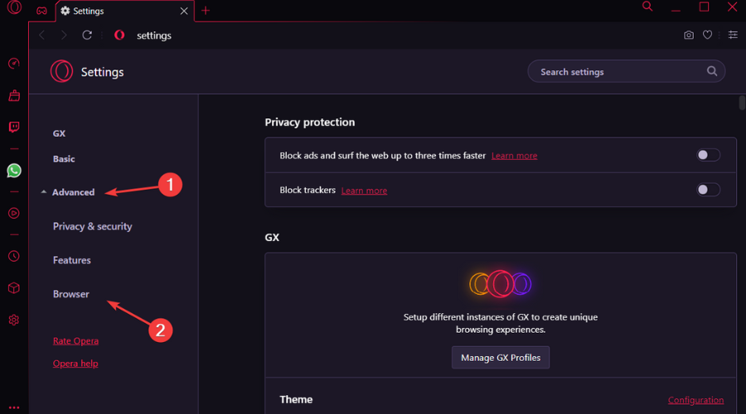This screenshot has width=746, height=414.
Task: Open sidebar setup three dots
Action: click(14, 407)
